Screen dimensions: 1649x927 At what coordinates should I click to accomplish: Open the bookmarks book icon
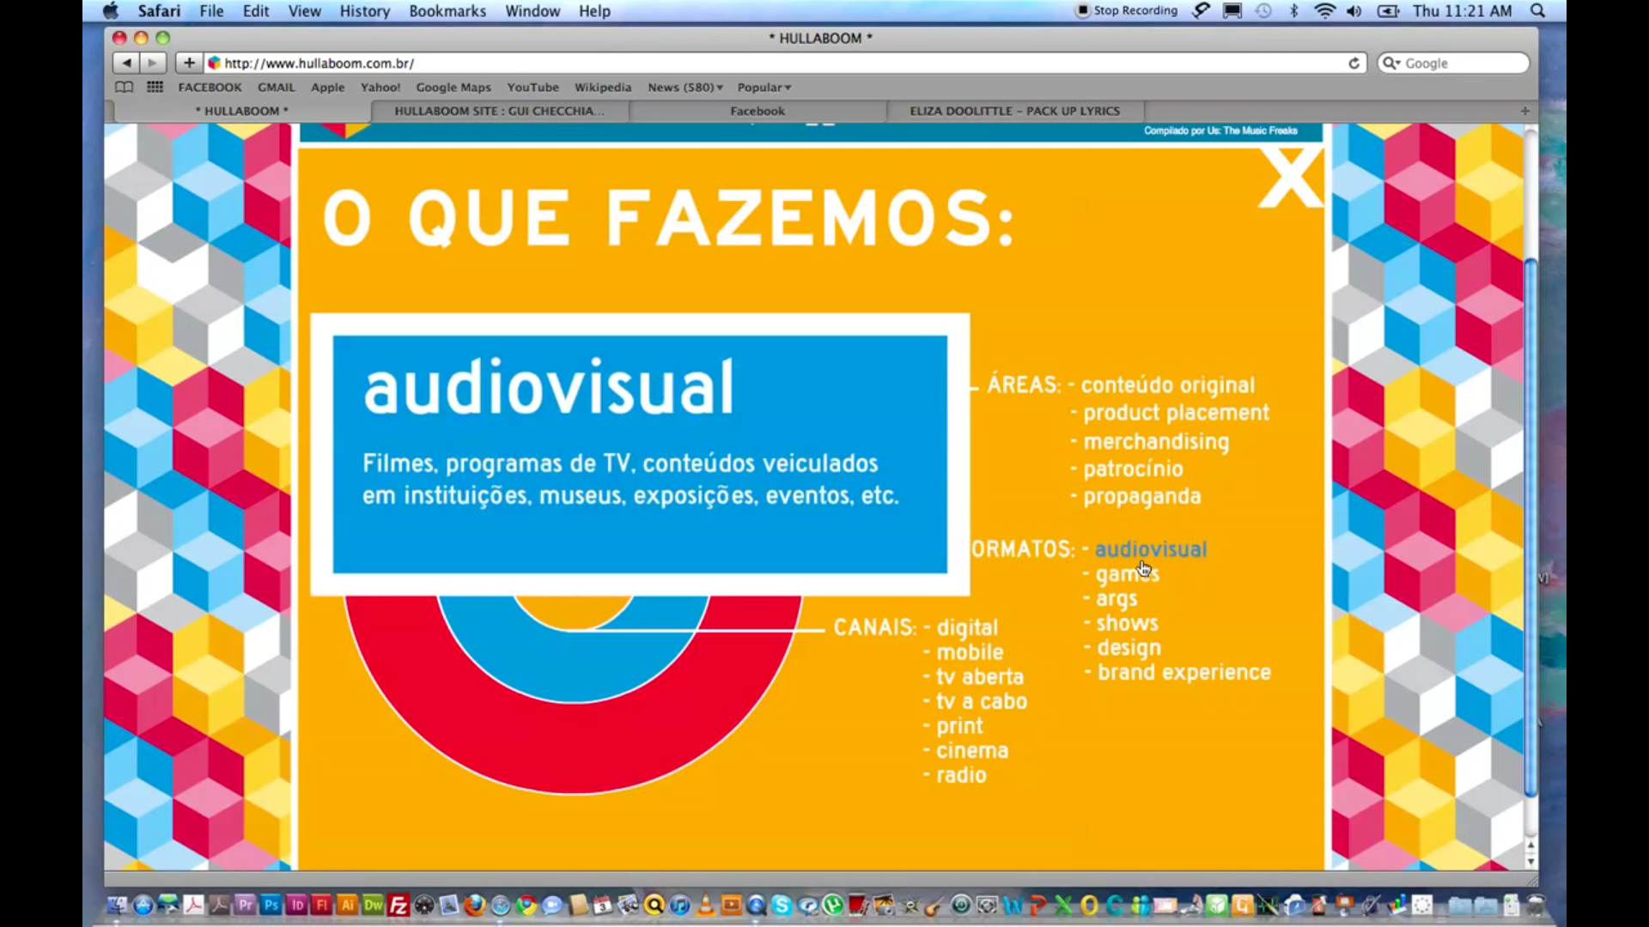pos(125,87)
